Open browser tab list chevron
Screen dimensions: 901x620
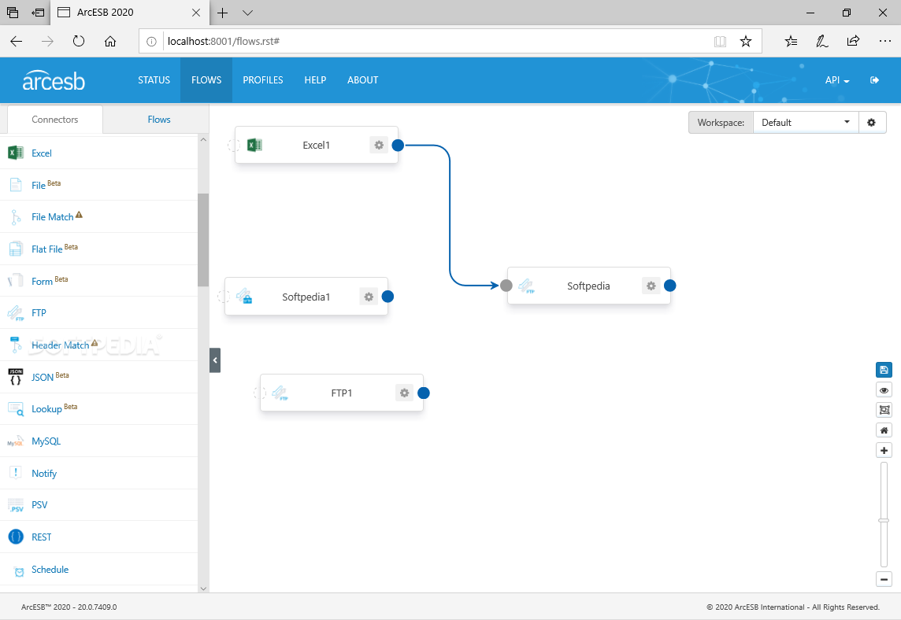click(247, 13)
